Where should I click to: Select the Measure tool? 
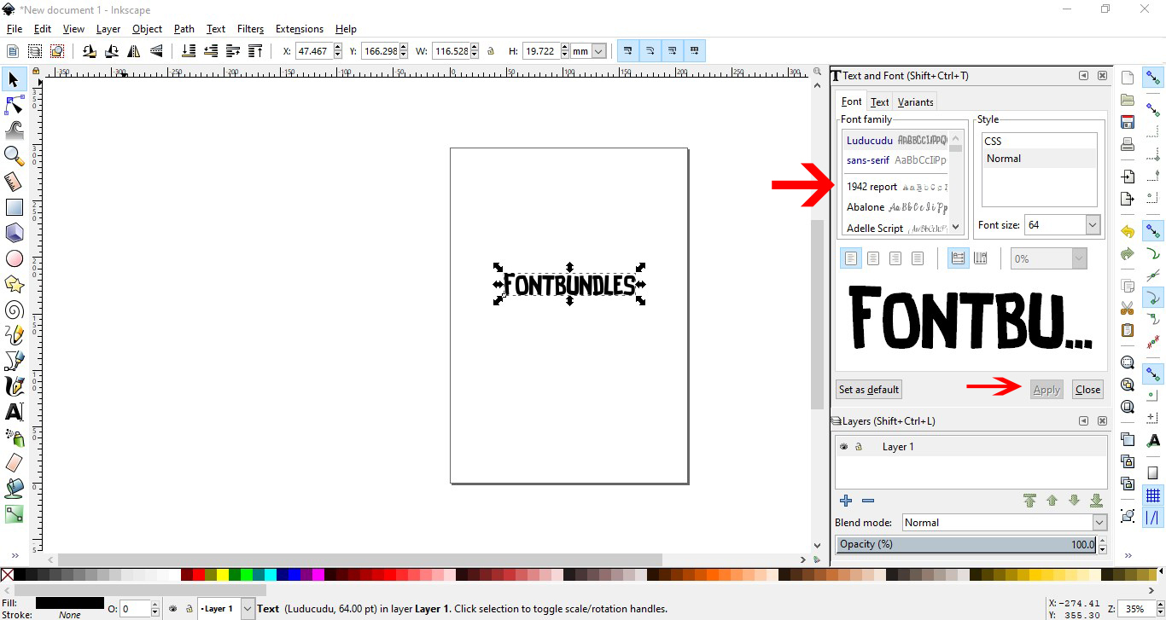tap(14, 182)
